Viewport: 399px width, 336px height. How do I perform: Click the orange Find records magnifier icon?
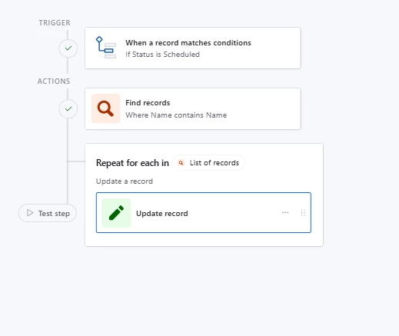pyautogui.click(x=106, y=108)
